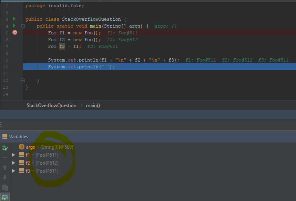Select the f2 = {Foo@512} variable
The height and width of the screenshot is (201, 296).
point(42,163)
